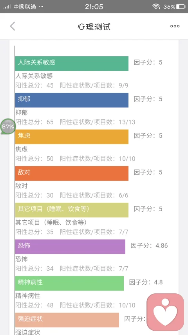Select the purple 恐怖 bar
188x335 pixels.
click(70, 247)
